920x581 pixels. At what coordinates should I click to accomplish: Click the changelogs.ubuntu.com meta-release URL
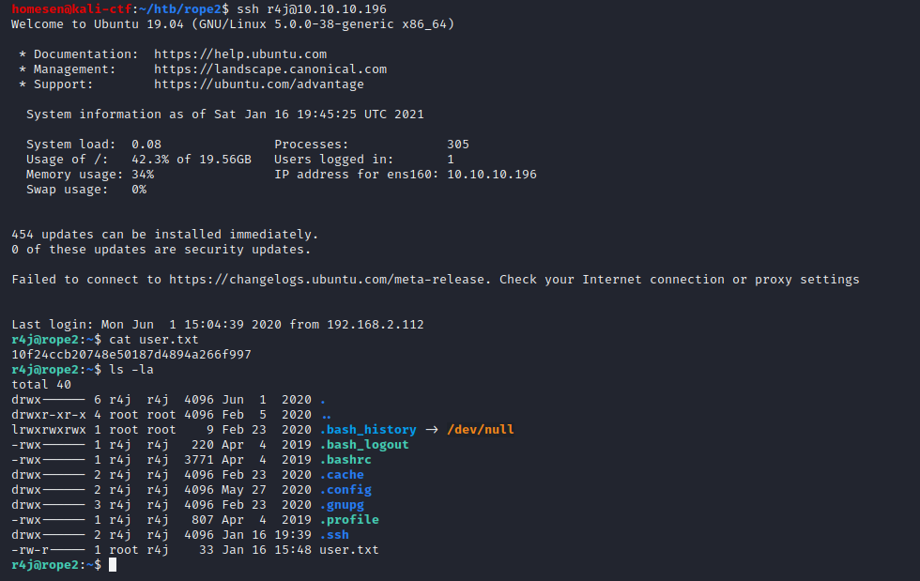coord(330,280)
